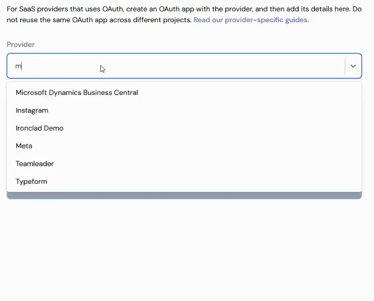Select Meta as the provider
Image resolution: width=374 pixels, height=301 pixels.
tap(184, 146)
